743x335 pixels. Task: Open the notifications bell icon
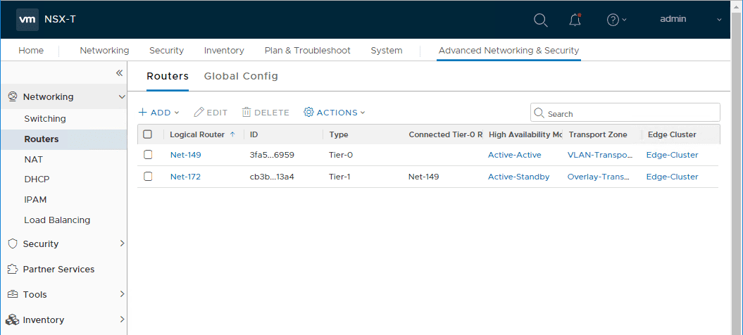[575, 20]
